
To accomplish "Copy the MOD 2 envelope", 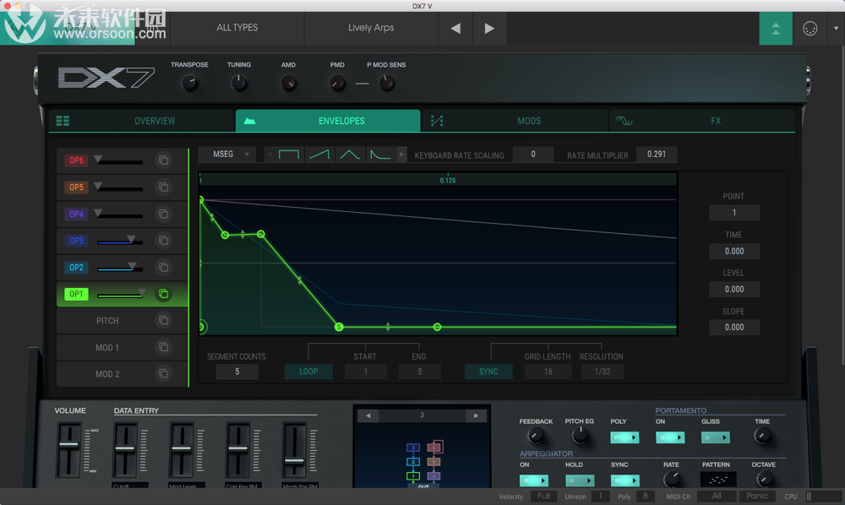I will coord(163,373).
